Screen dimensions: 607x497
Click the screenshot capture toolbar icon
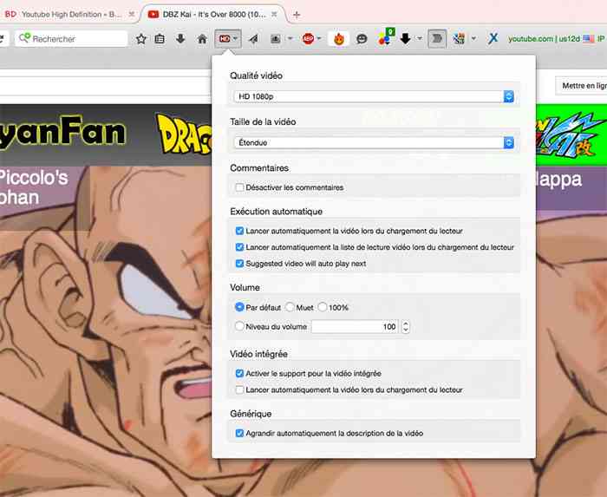275,39
